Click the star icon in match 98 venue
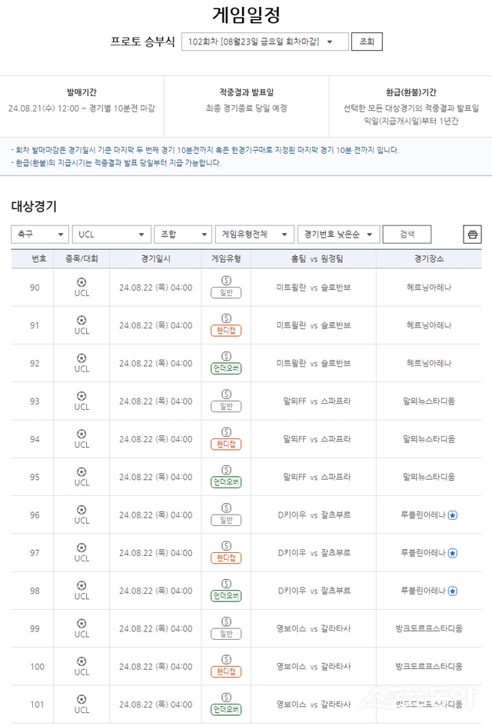 pos(453,591)
